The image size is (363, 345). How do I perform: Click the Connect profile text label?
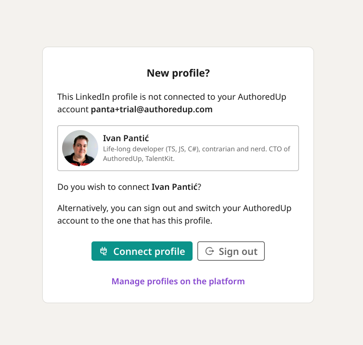tap(149, 252)
